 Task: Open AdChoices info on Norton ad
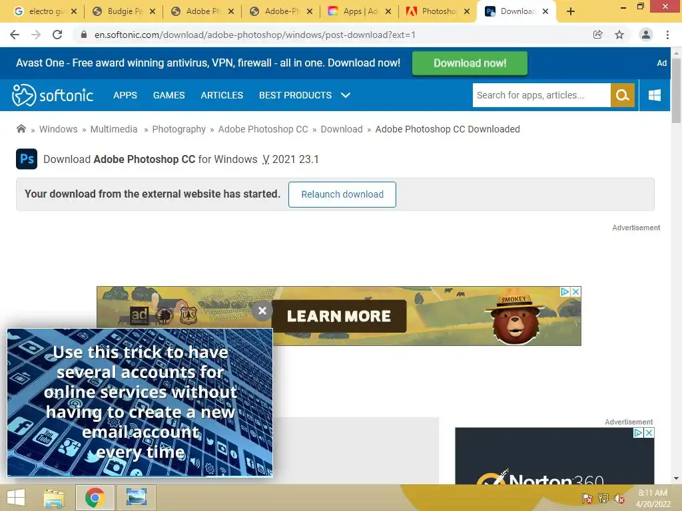[638, 432]
